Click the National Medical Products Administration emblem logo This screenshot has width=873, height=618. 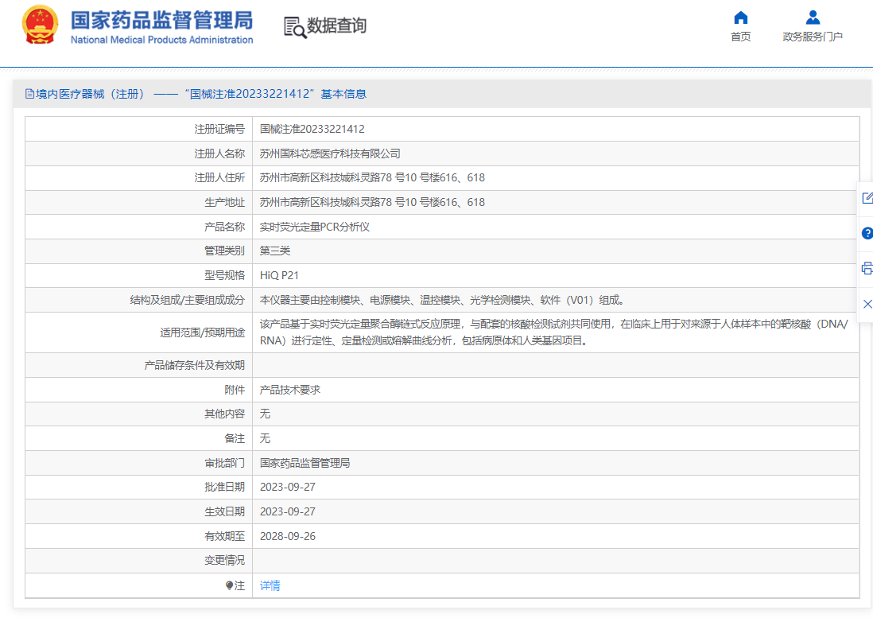38,25
